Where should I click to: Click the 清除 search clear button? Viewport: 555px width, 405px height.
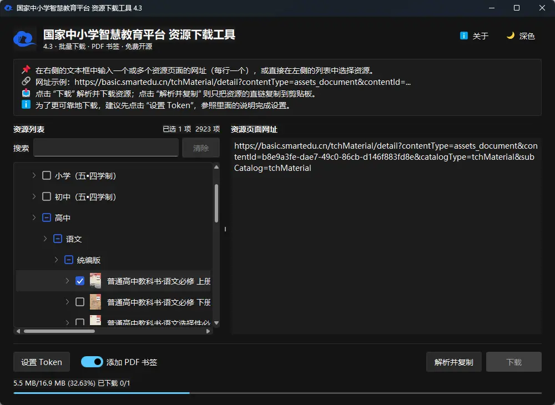point(201,148)
